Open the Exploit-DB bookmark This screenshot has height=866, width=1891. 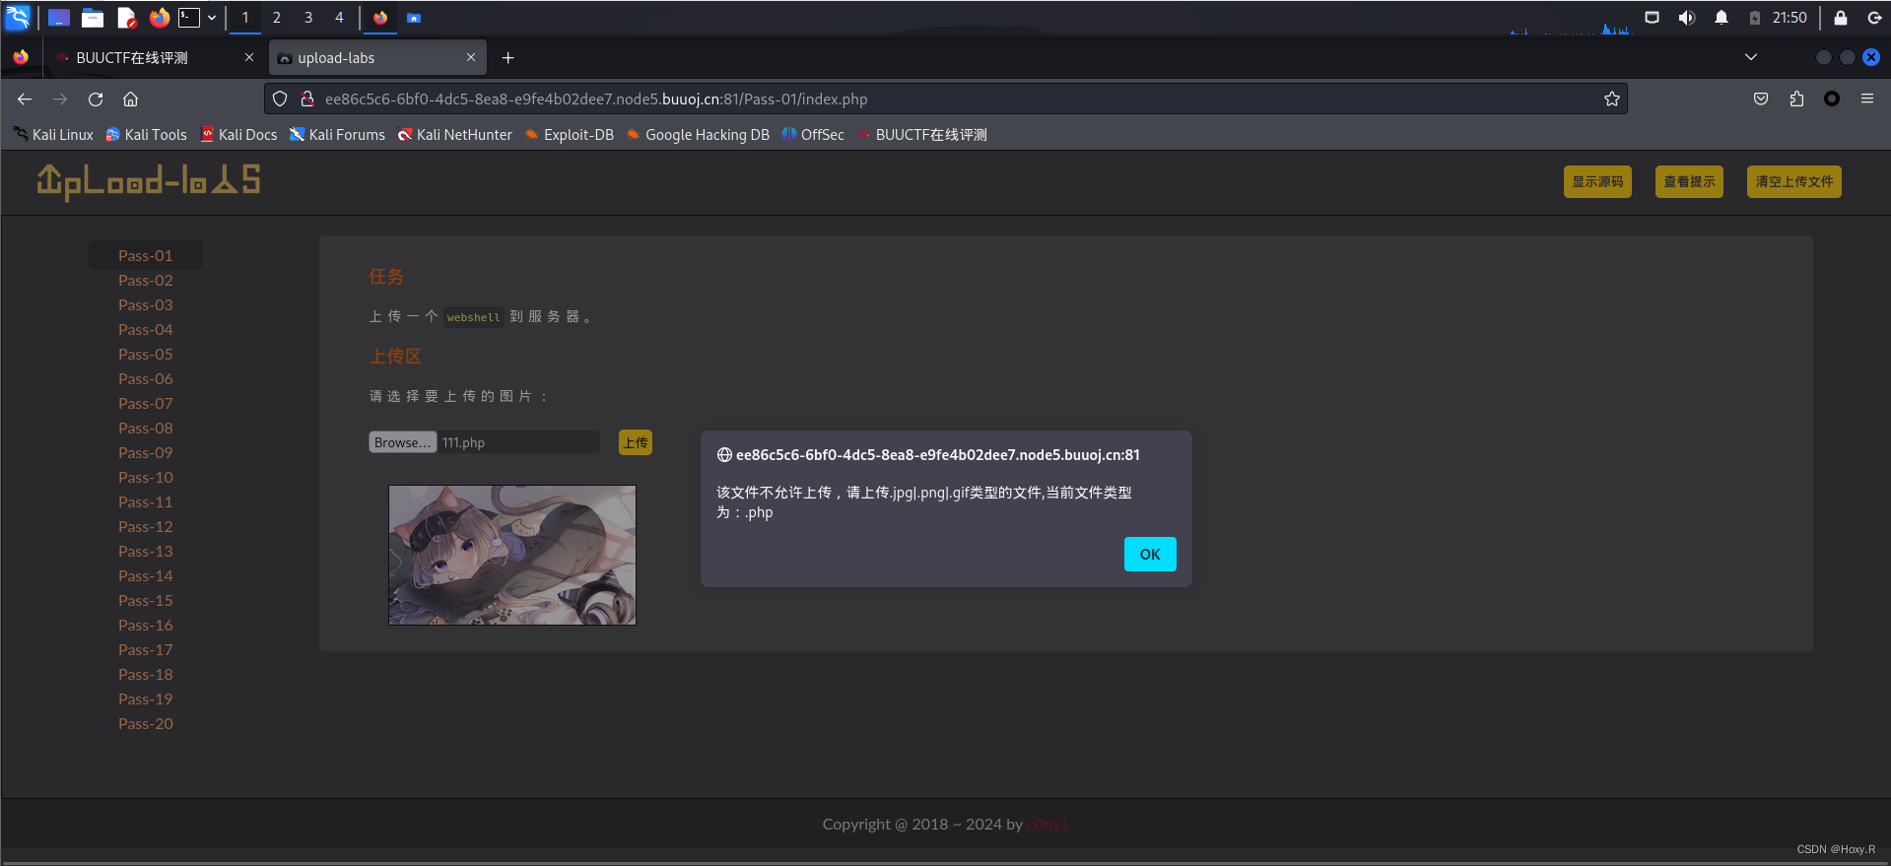pyautogui.click(x=570, y=135)
